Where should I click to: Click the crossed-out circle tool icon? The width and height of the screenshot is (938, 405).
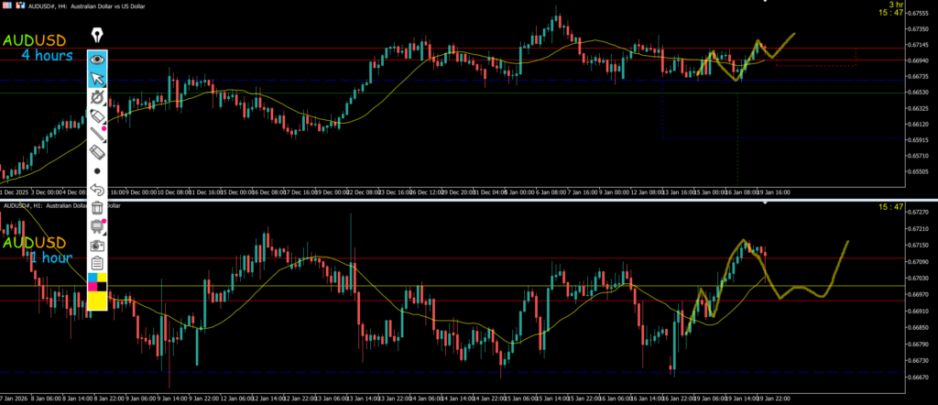click(97, 97)
